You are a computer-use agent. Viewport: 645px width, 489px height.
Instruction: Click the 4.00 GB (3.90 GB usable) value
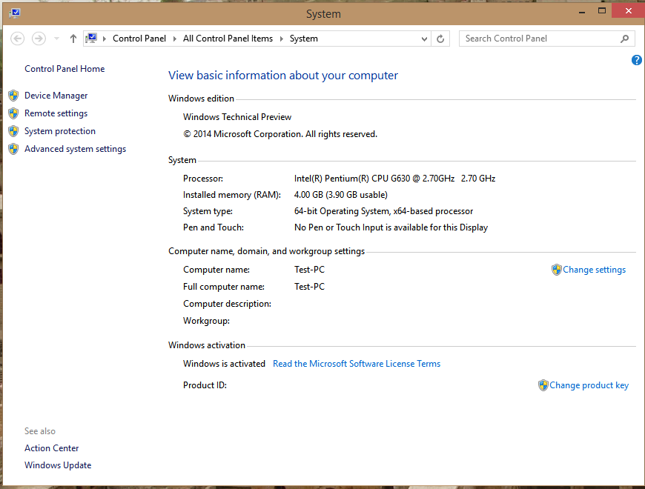click(x=341, y=195)
